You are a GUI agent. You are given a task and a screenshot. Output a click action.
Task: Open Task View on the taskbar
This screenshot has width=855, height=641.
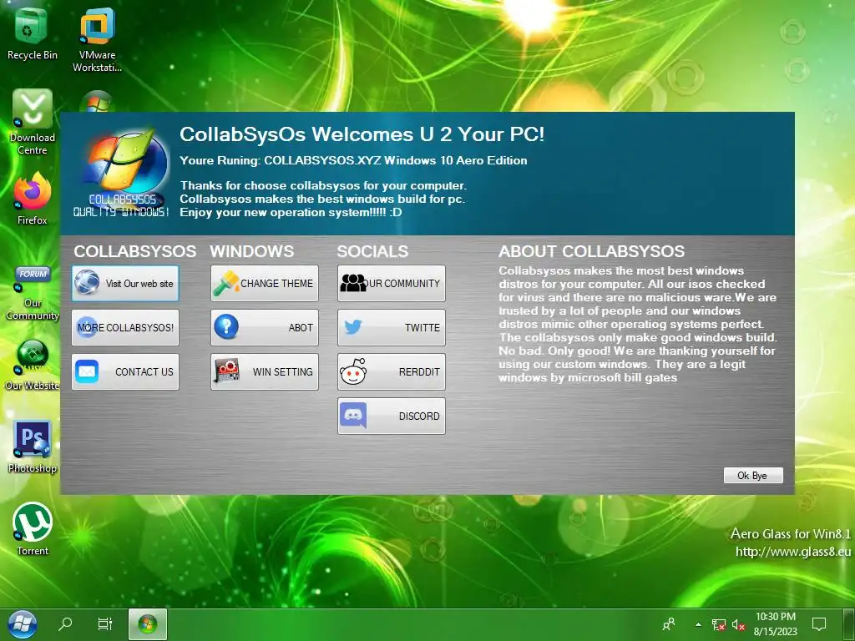pyautogui.click(x=104, y=624)
